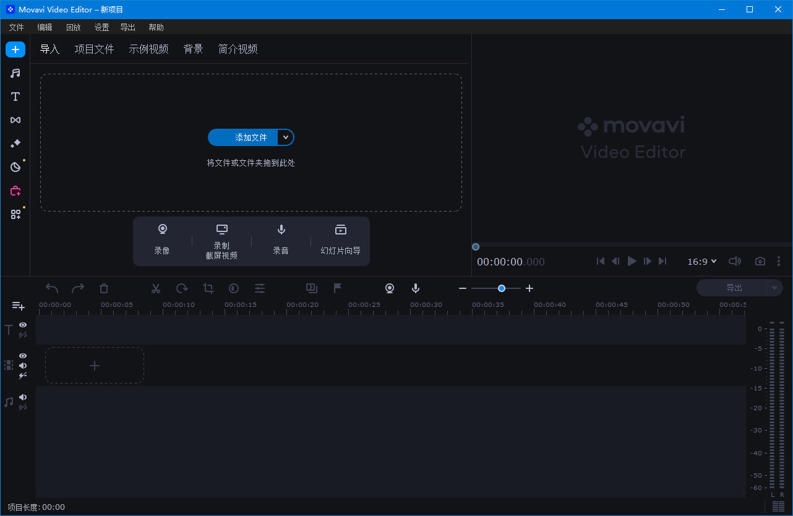Open the effects magic wand panel
The image size is (793, 516).
click(x=15, y=144)
